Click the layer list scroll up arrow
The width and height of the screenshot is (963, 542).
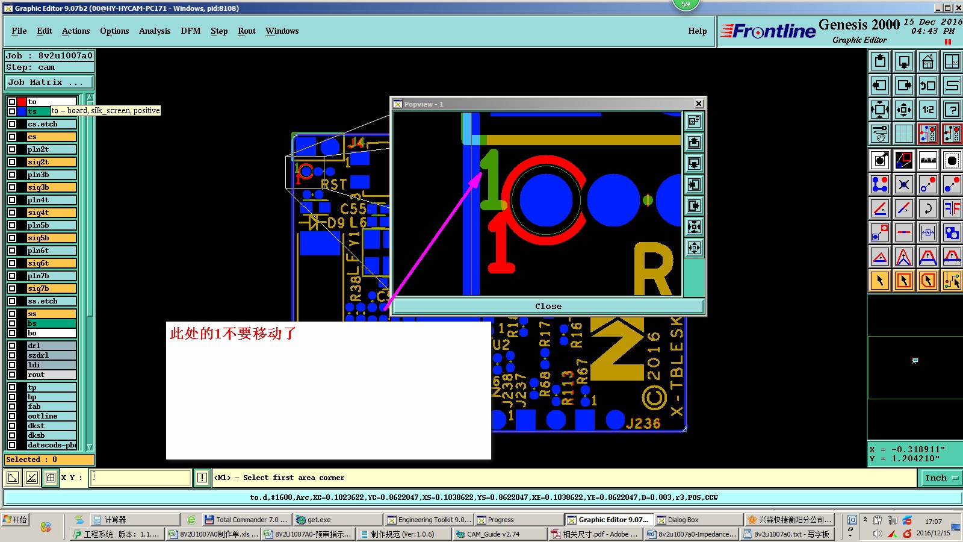click(x=90, y=97)
